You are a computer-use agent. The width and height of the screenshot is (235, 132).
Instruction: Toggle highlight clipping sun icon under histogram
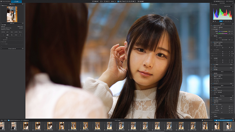(215, 21)
